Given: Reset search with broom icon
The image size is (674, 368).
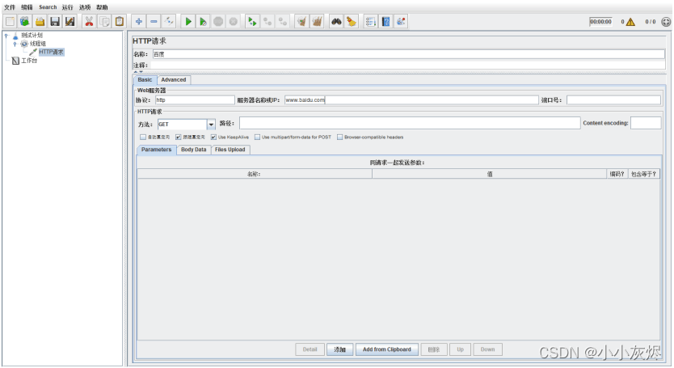Looking at the screenshot, I should point(352,21).
